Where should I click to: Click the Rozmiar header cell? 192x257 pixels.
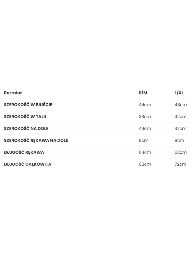coord(13,93)
